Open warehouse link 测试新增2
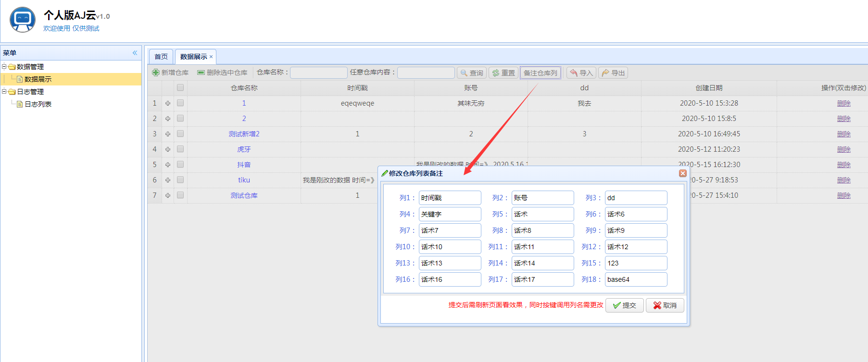Viewport: 868px width, 362px height. click(244, 134)
